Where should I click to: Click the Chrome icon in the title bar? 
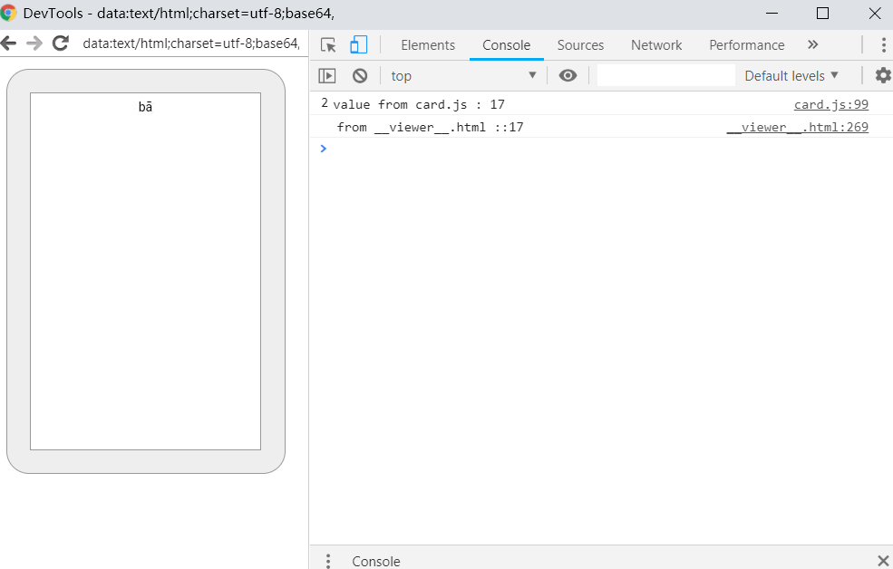pos(8,13)
